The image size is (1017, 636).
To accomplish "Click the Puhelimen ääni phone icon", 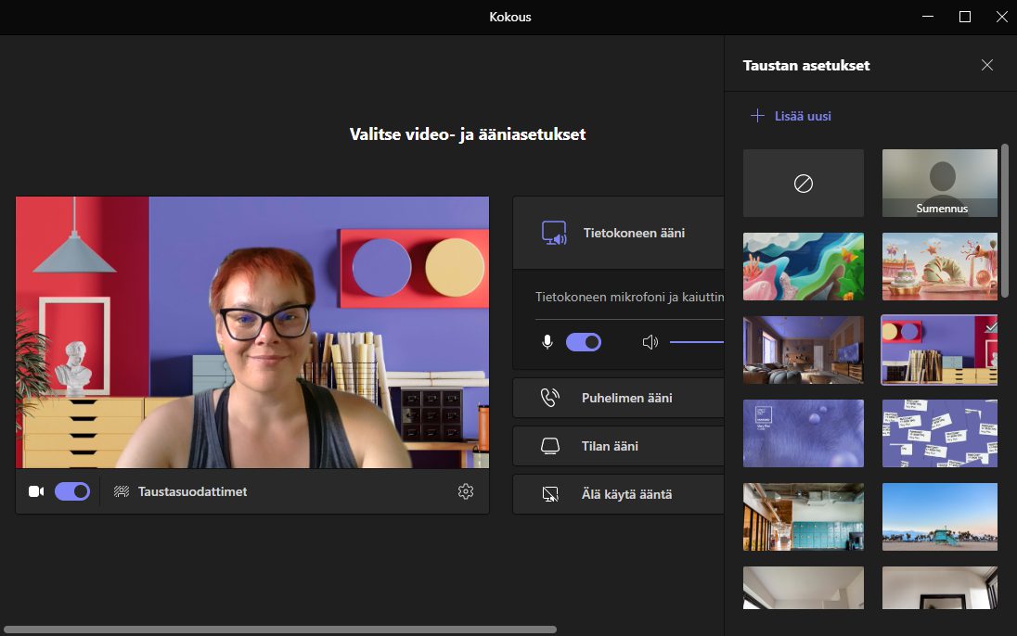I will pos(550,398).
